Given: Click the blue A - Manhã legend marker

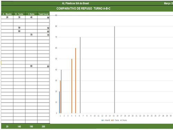Looking at the screenshot, I should coord(102,120).
